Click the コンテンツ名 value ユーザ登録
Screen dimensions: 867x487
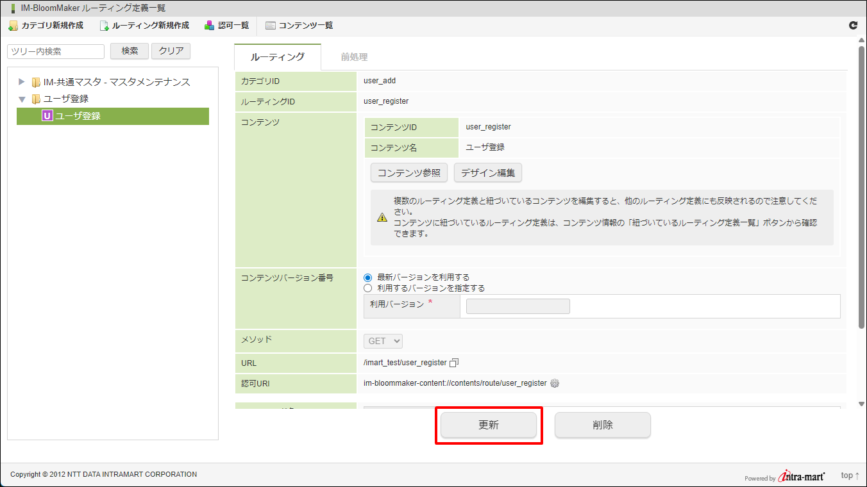(x=485, y=147)
